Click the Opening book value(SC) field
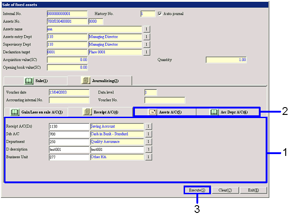 67,67
